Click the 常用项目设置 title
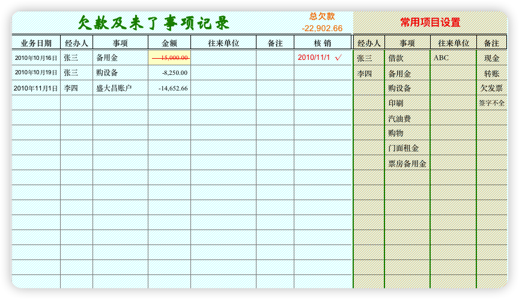 [x=430, y=22]
